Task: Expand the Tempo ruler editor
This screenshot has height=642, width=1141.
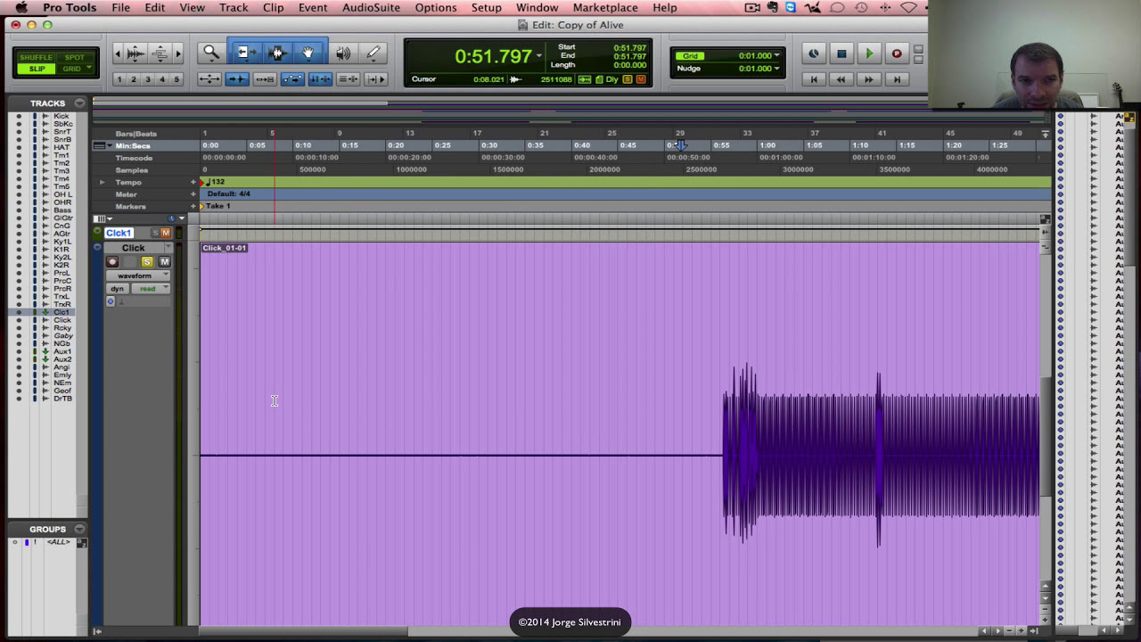Action: coord(102,182)
